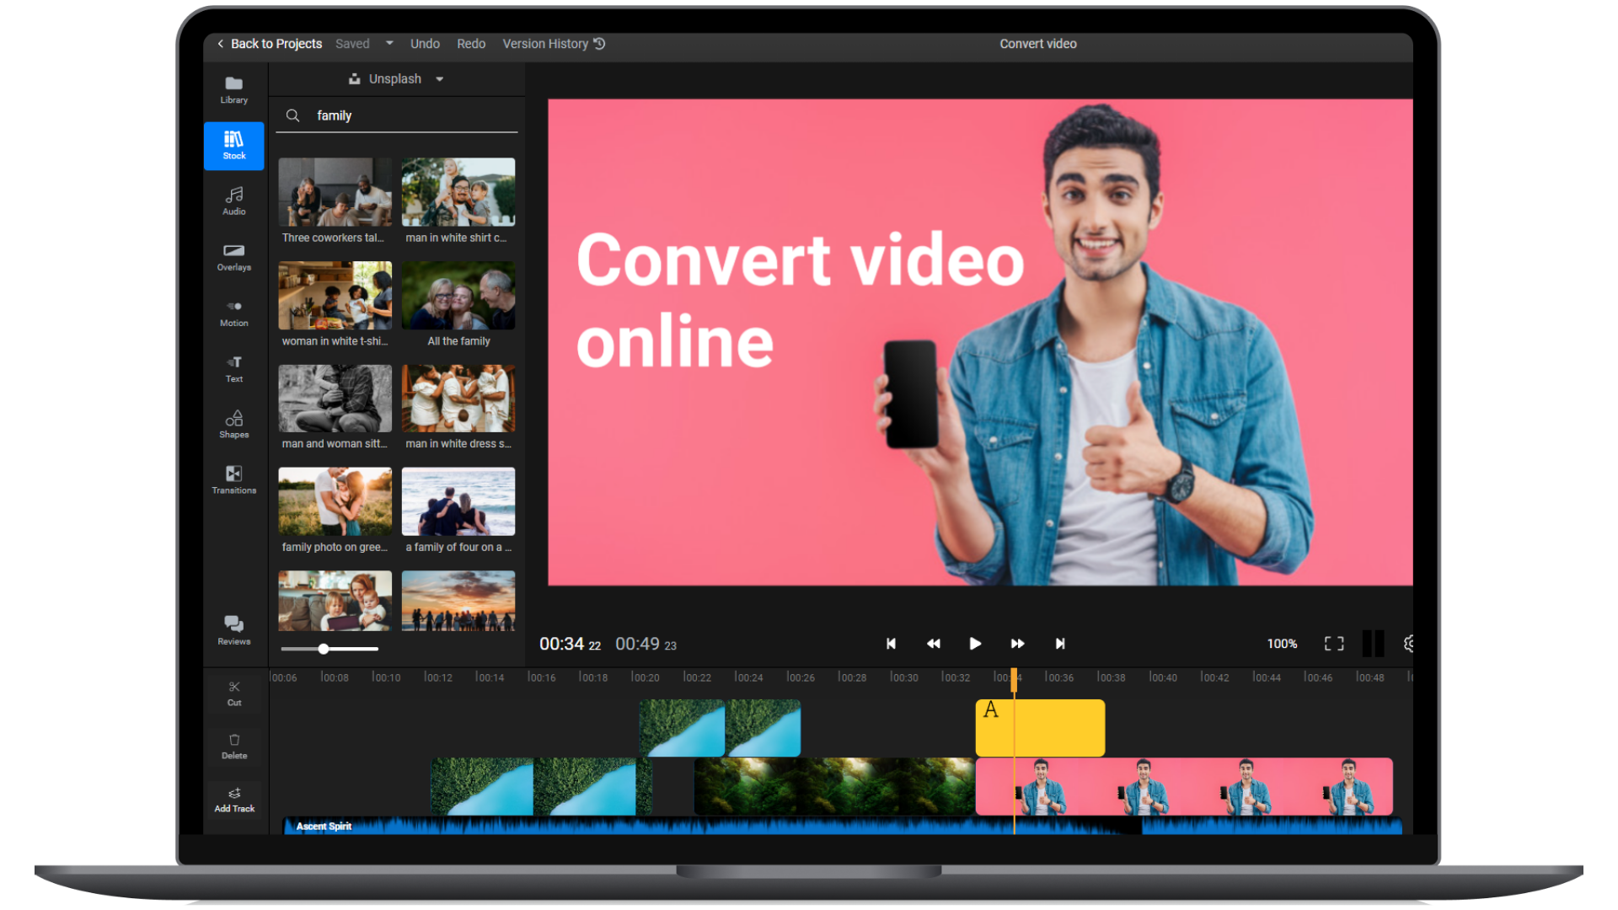Click the 00:34 current time display
The image size is (1618, 910).
point(570,644)
